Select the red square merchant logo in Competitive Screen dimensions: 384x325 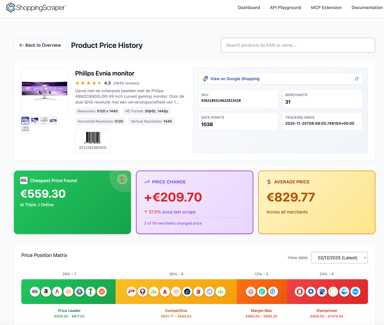pos(199,292)
